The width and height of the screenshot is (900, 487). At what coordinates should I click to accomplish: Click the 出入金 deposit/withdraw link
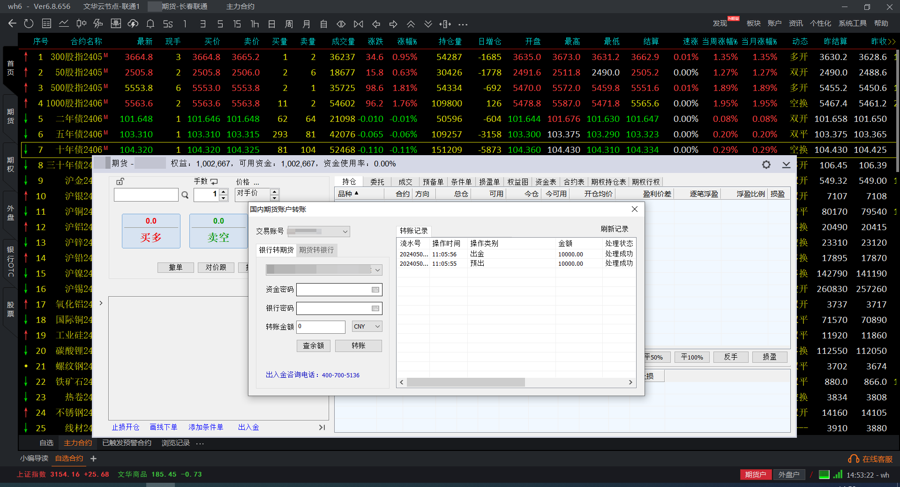248,427
